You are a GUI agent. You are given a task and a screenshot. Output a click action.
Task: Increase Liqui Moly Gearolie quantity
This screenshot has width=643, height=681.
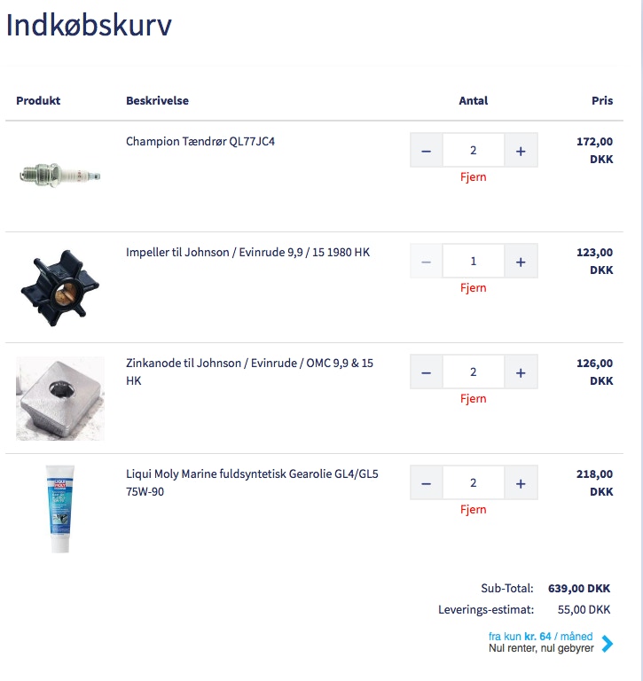(521, 483)
